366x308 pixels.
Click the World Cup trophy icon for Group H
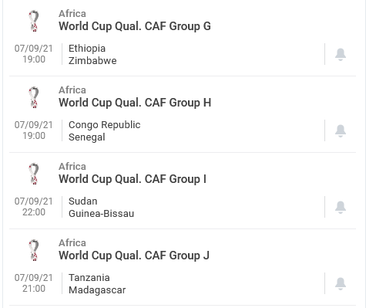tap(34, 97)
